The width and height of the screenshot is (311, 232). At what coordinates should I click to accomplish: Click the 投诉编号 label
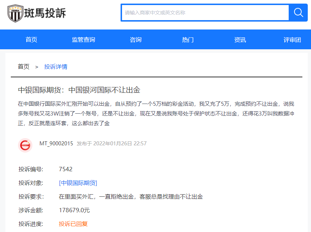click(x=31, y=169)
